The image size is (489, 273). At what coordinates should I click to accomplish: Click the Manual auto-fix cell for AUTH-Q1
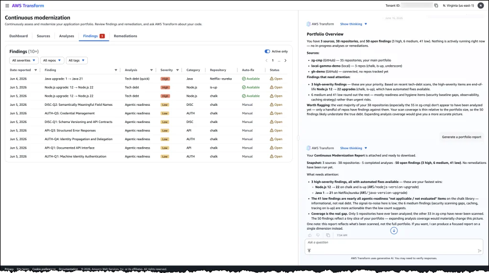[x=247, y=157]
